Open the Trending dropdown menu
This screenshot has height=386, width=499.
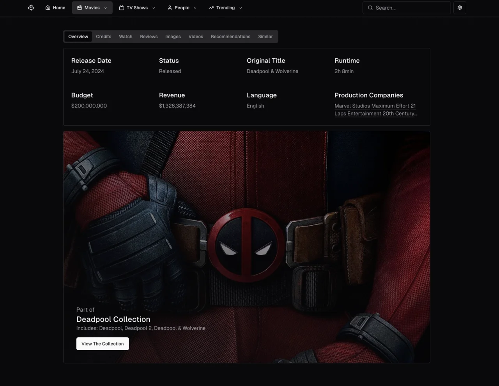[225, 8]
